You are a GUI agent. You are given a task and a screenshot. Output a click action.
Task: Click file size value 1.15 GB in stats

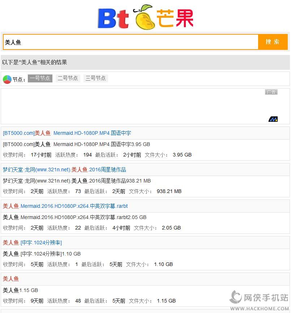166,301
